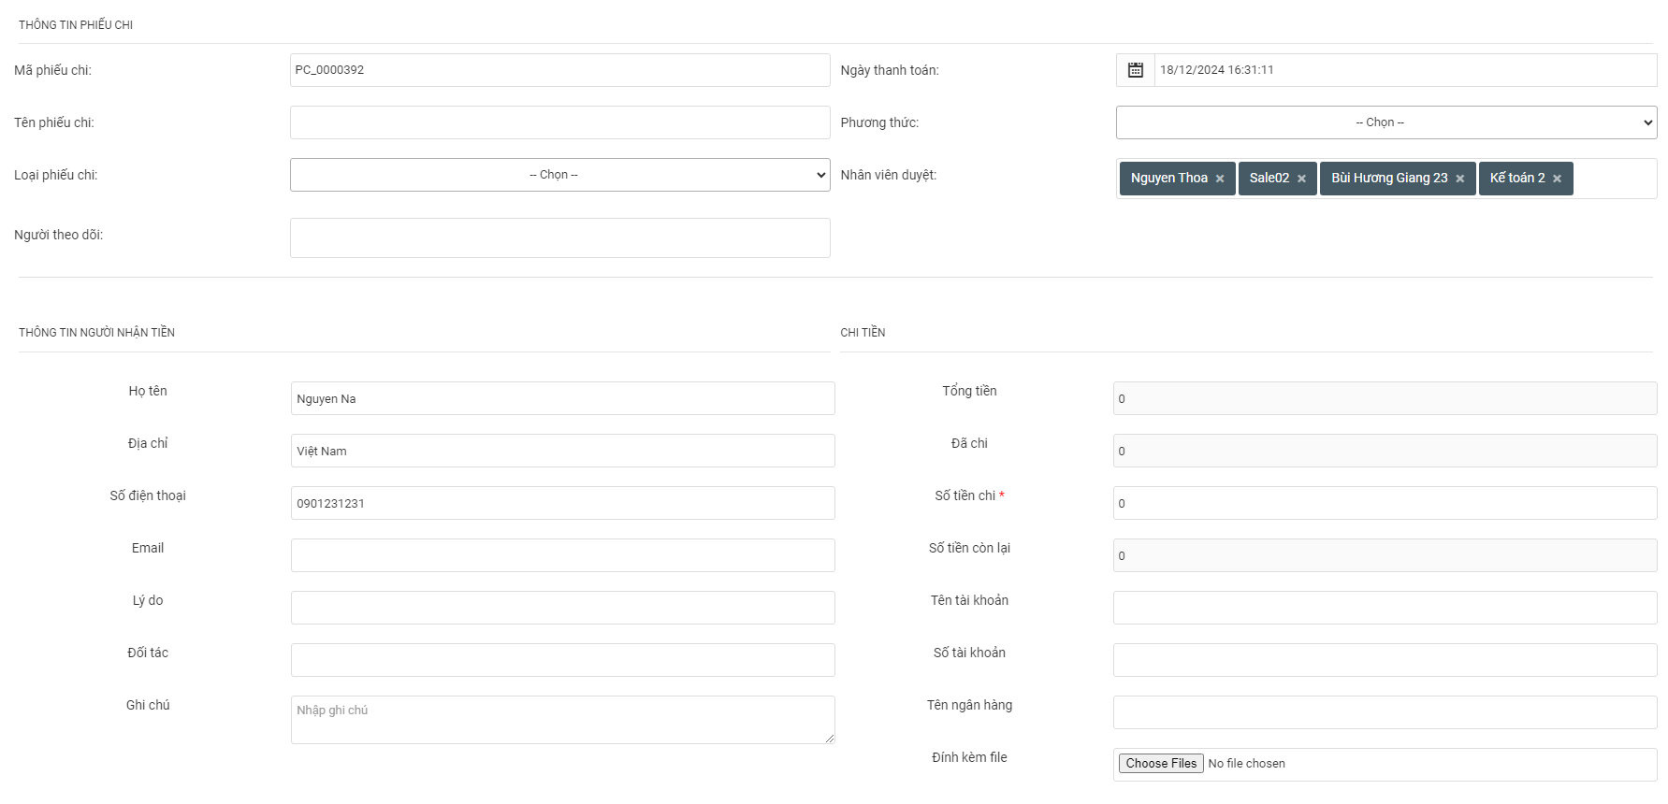
Task: Click the Tổng tiền field
Action: coord(1385,398)
